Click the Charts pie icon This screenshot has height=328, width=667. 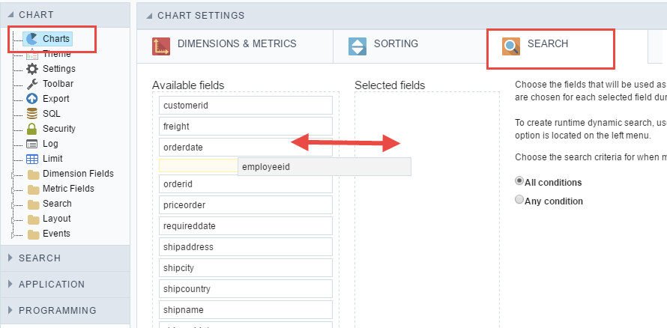point(32,38)
